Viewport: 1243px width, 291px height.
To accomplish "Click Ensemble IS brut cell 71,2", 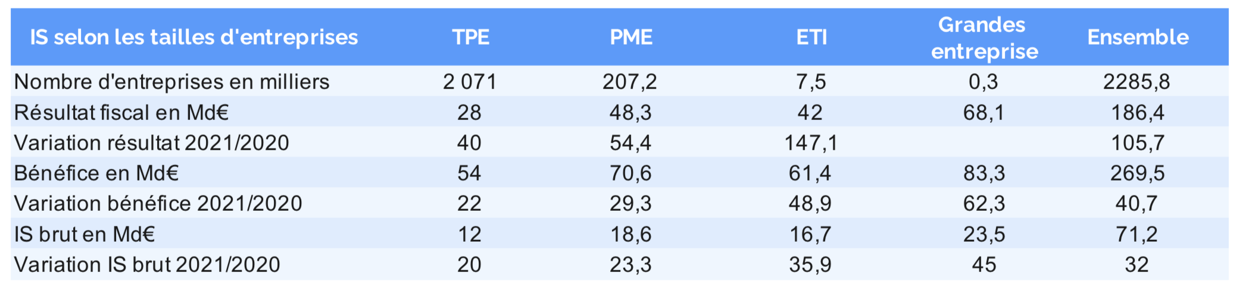I will click(1136, 235).
